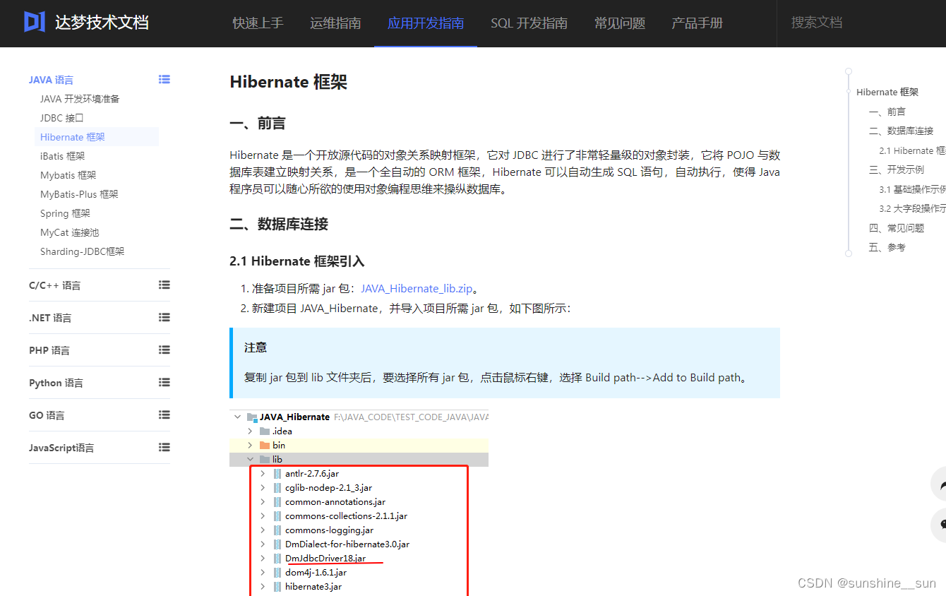Select the 应用开发指南 tab
The width and height of the screenshot is (946, 596).
tap(426, 23)
